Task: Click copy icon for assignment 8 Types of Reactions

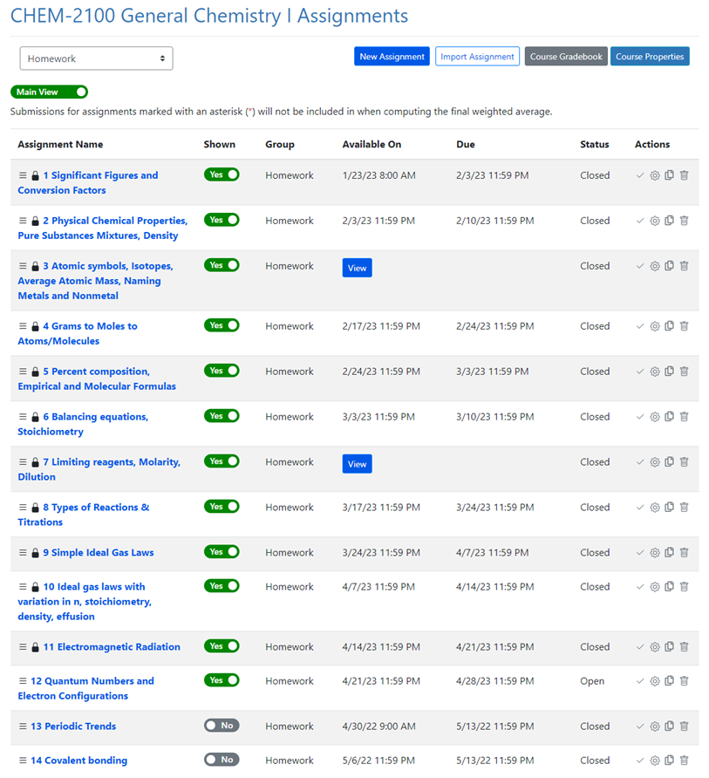Action: 669,508
